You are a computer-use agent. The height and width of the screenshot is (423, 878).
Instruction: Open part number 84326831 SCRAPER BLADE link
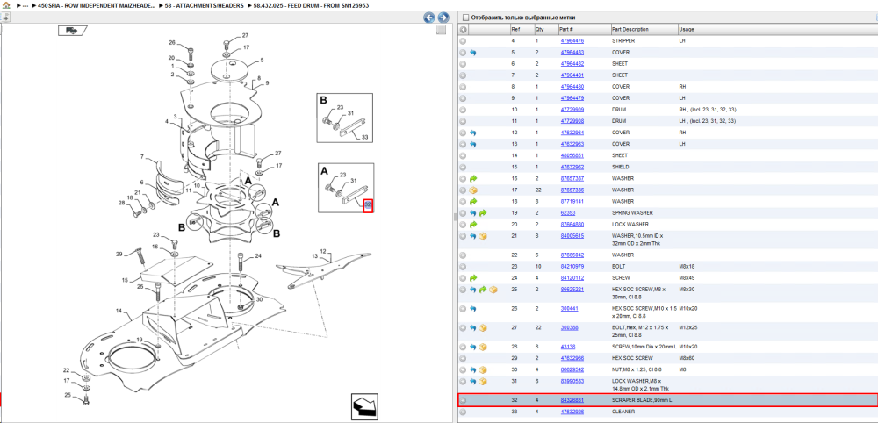(x=572, y=400)
